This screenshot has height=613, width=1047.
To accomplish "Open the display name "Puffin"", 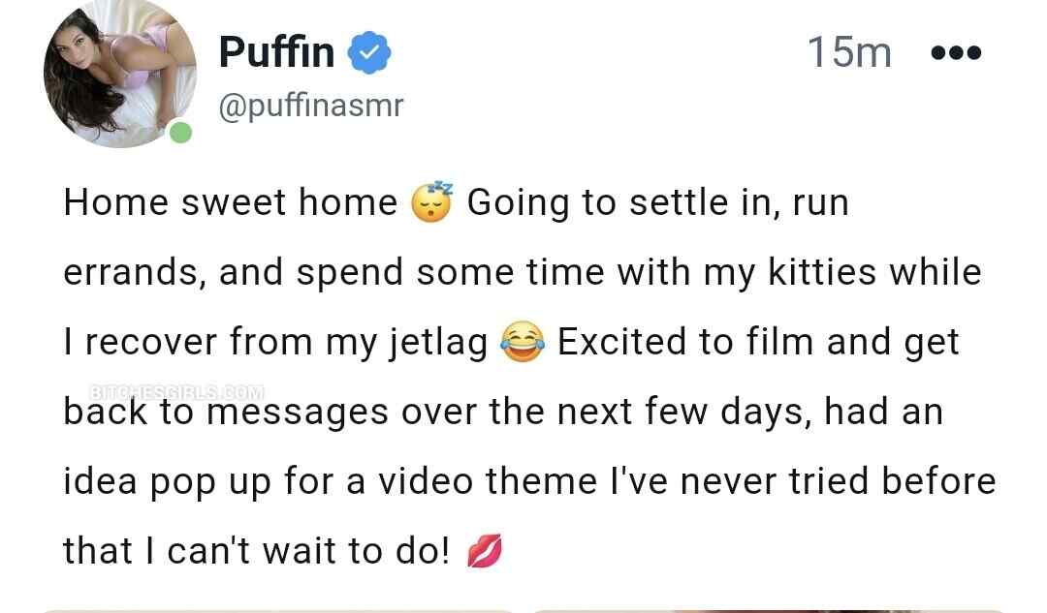I will tap(276, 51).
